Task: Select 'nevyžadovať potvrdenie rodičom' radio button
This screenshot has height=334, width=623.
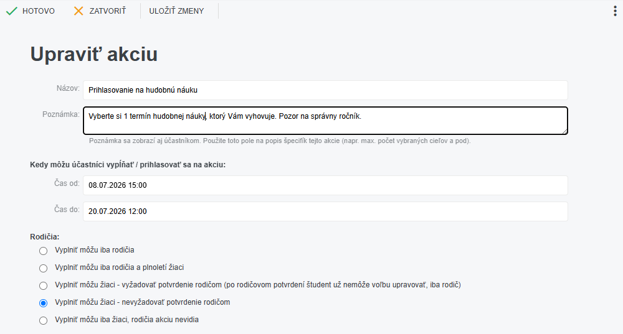Action: pos(44,303)
